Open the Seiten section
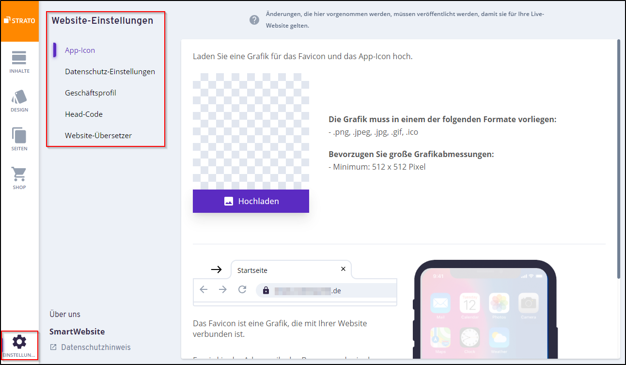Image resolution: width=626 pixels, height=365 pixels. [x=19, y=138]
